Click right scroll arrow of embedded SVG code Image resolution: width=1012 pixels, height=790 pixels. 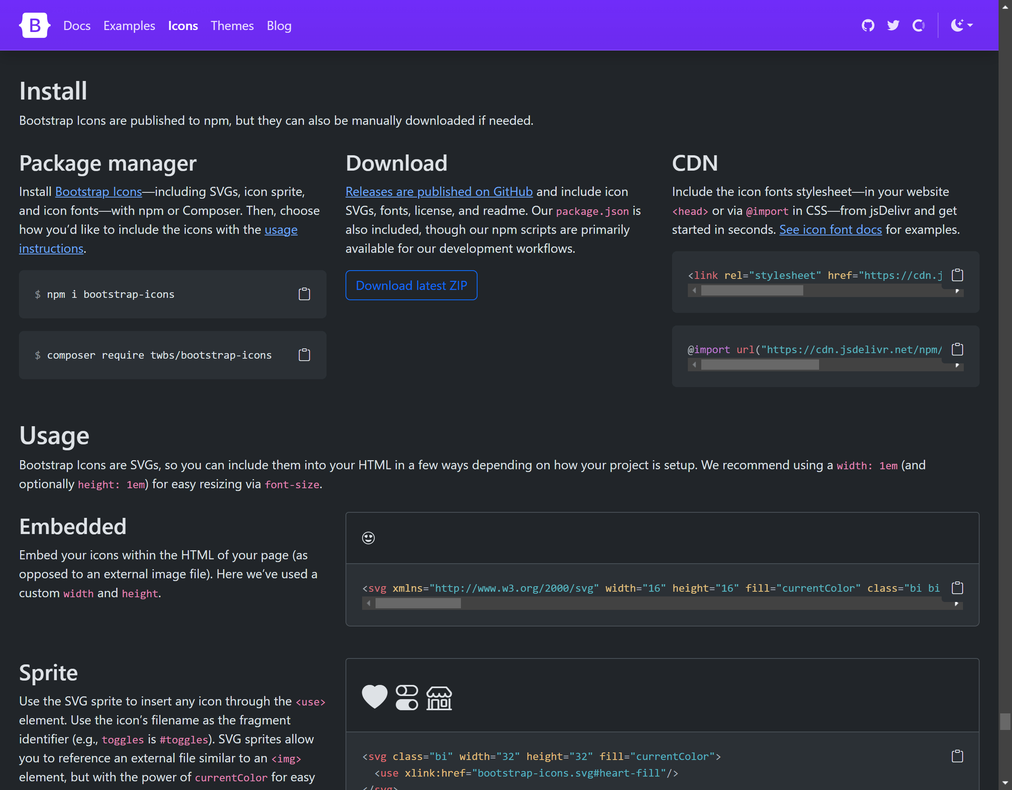pyautogui.click(x=956, y=604)
